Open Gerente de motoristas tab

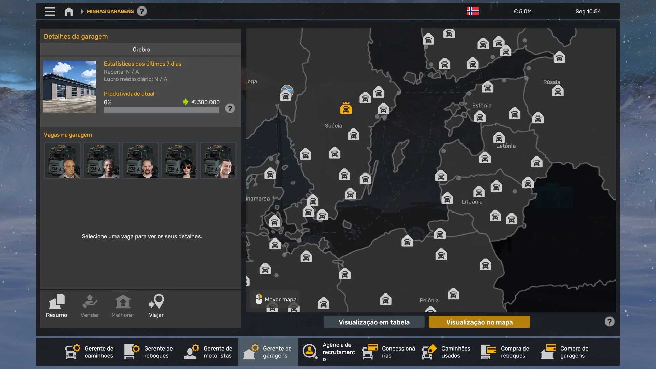click(x=208, y=352)
